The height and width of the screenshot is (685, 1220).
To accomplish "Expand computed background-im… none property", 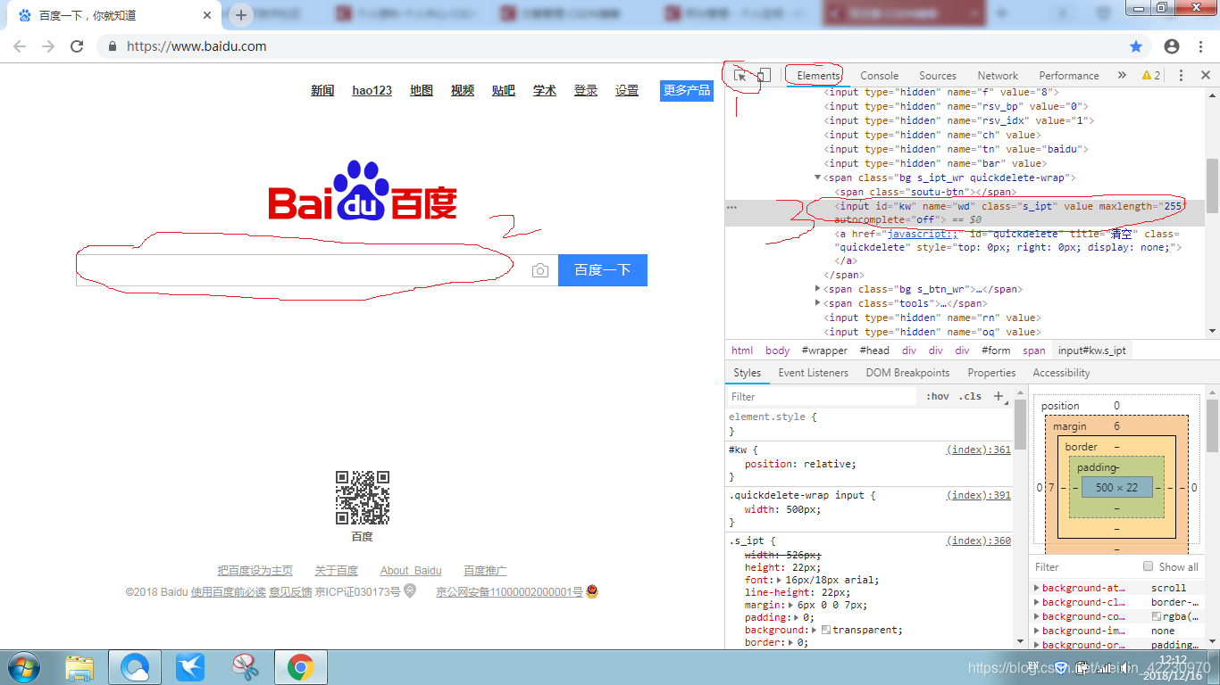I will (x=1036, y=631).
